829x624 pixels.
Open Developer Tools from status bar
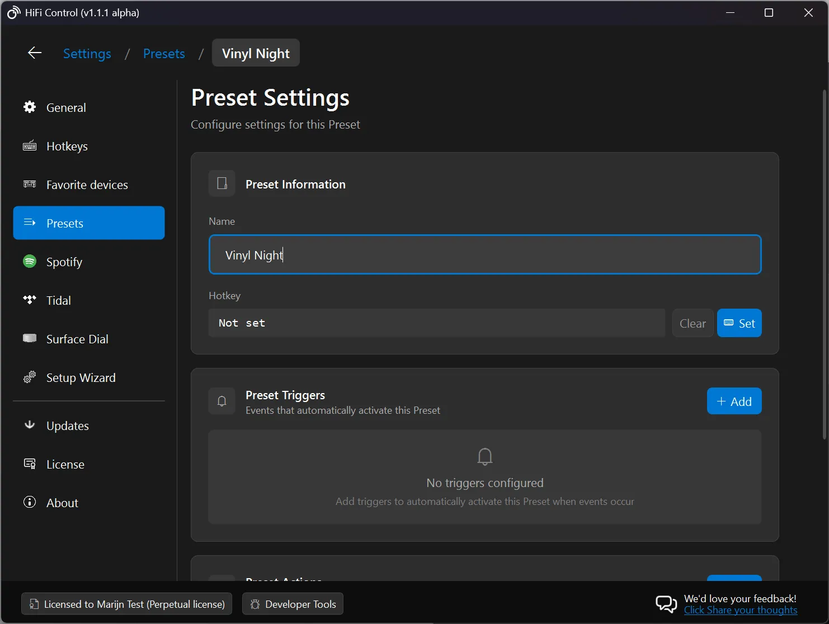(x=293, y=604)
